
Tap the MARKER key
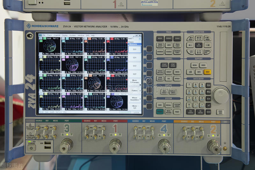tap(160, 52)
